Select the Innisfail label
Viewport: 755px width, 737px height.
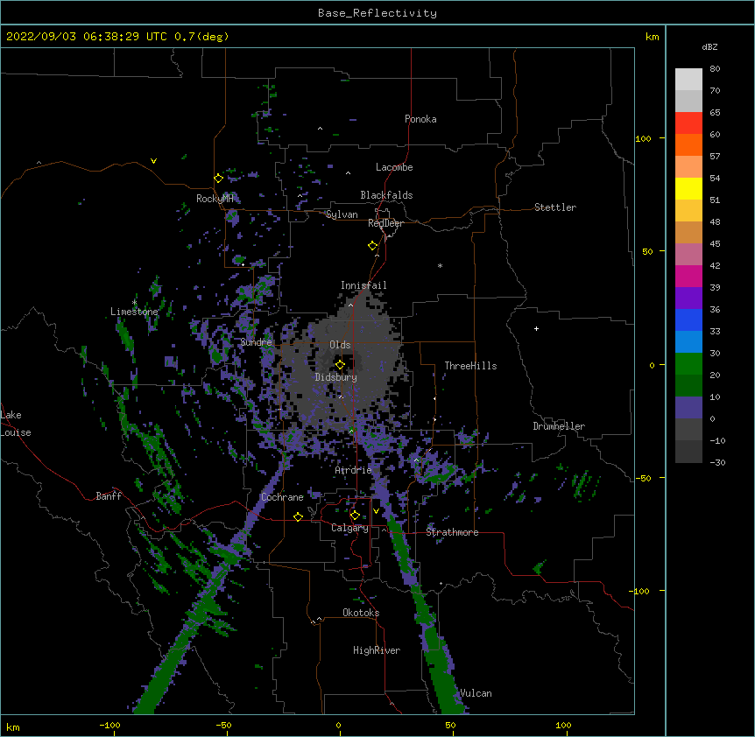(x=363, y=285)
